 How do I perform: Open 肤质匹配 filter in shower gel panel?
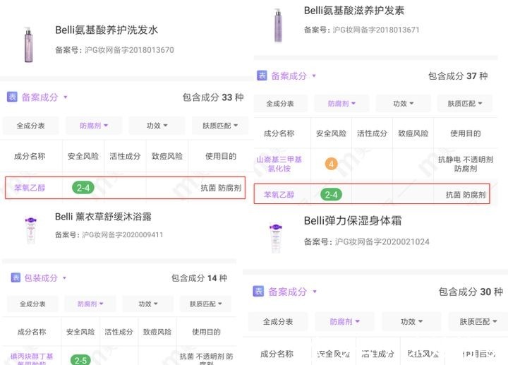pos(206,304)
